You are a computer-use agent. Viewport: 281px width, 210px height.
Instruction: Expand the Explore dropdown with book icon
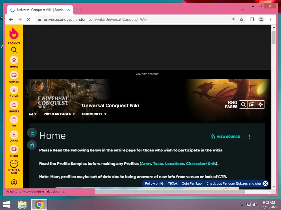click(x=33, y=114)
